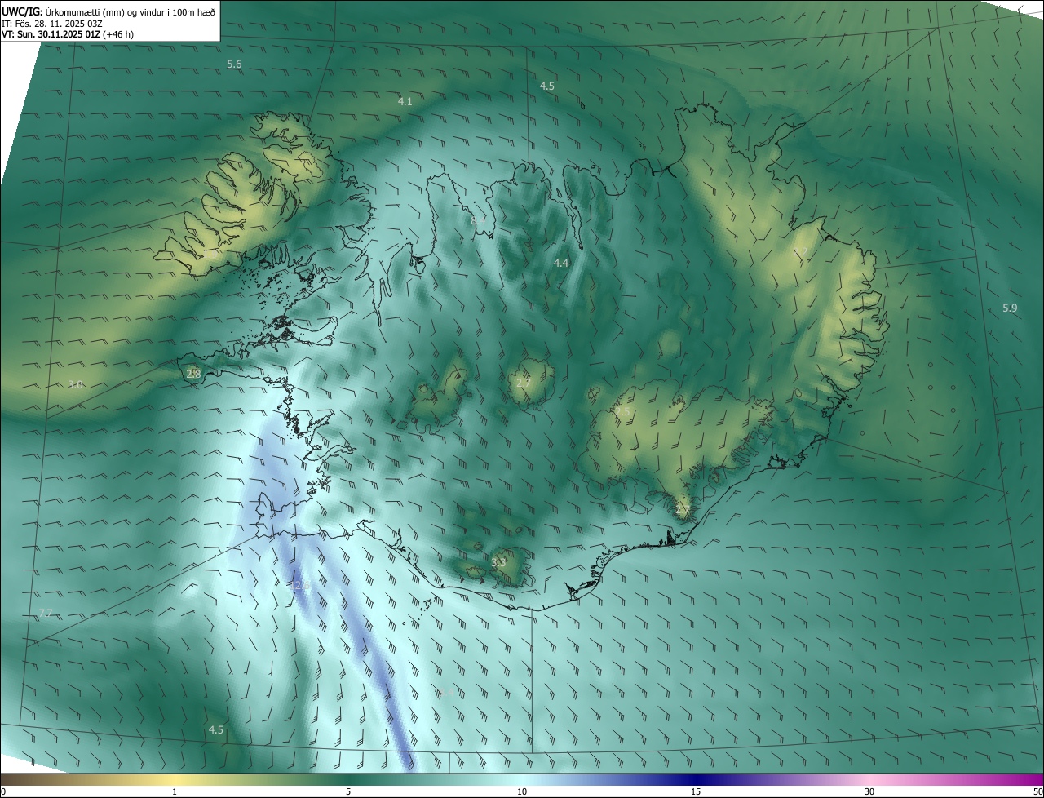The width and height of the screenshot is (1044, 798).
Task: Click the 5.6 value label
Action: pyautogui.click(x=234, y=64)
